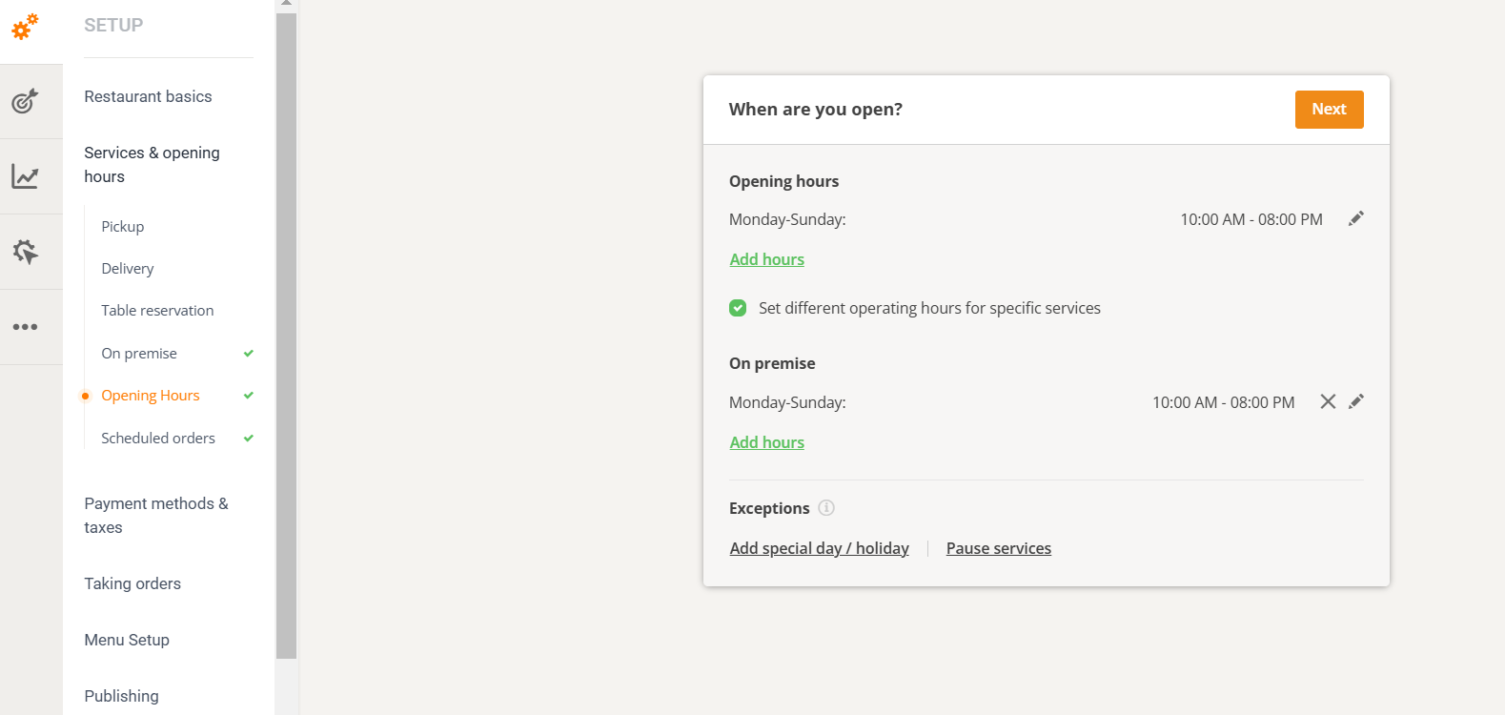This screenshot has height=715, width=1505.
Task: Click the Exceptions info icon
Action: click(x=826, y=508)
